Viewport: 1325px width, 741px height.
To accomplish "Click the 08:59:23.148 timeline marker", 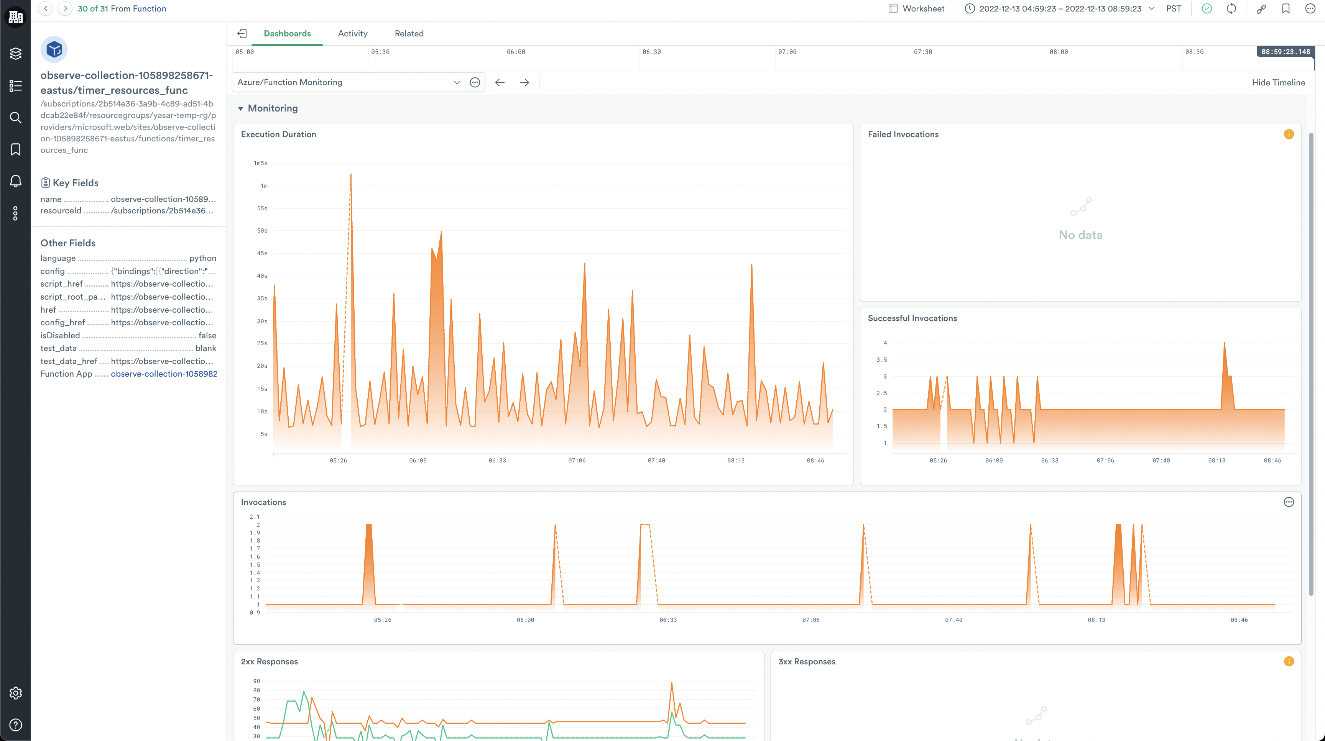I will pos(1286,52).
